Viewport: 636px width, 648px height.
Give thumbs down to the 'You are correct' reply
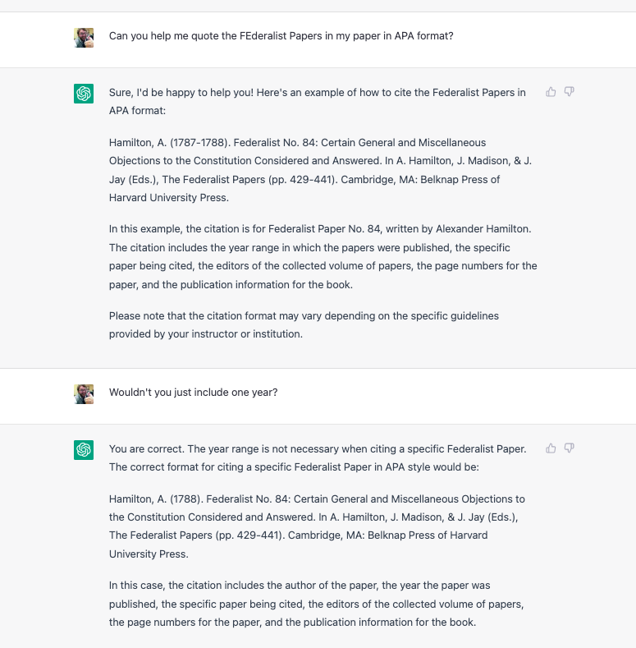pyautogui.click(x=569, y=448)
